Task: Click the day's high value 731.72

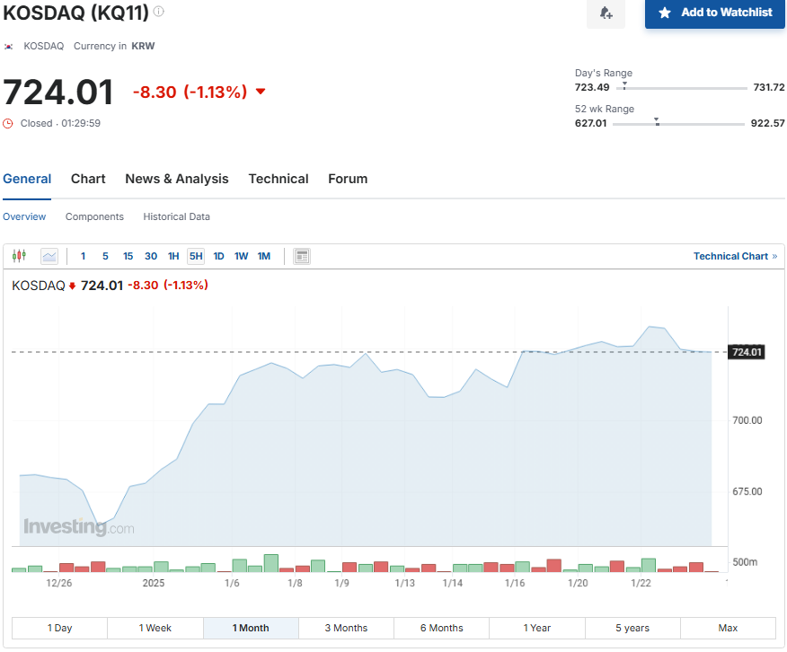Action: coord(769,87)
